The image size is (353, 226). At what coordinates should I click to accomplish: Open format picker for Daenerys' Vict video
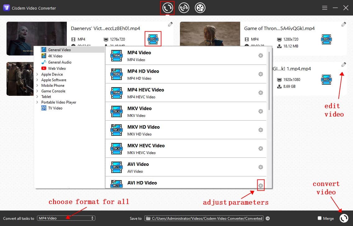click(153, 39)
